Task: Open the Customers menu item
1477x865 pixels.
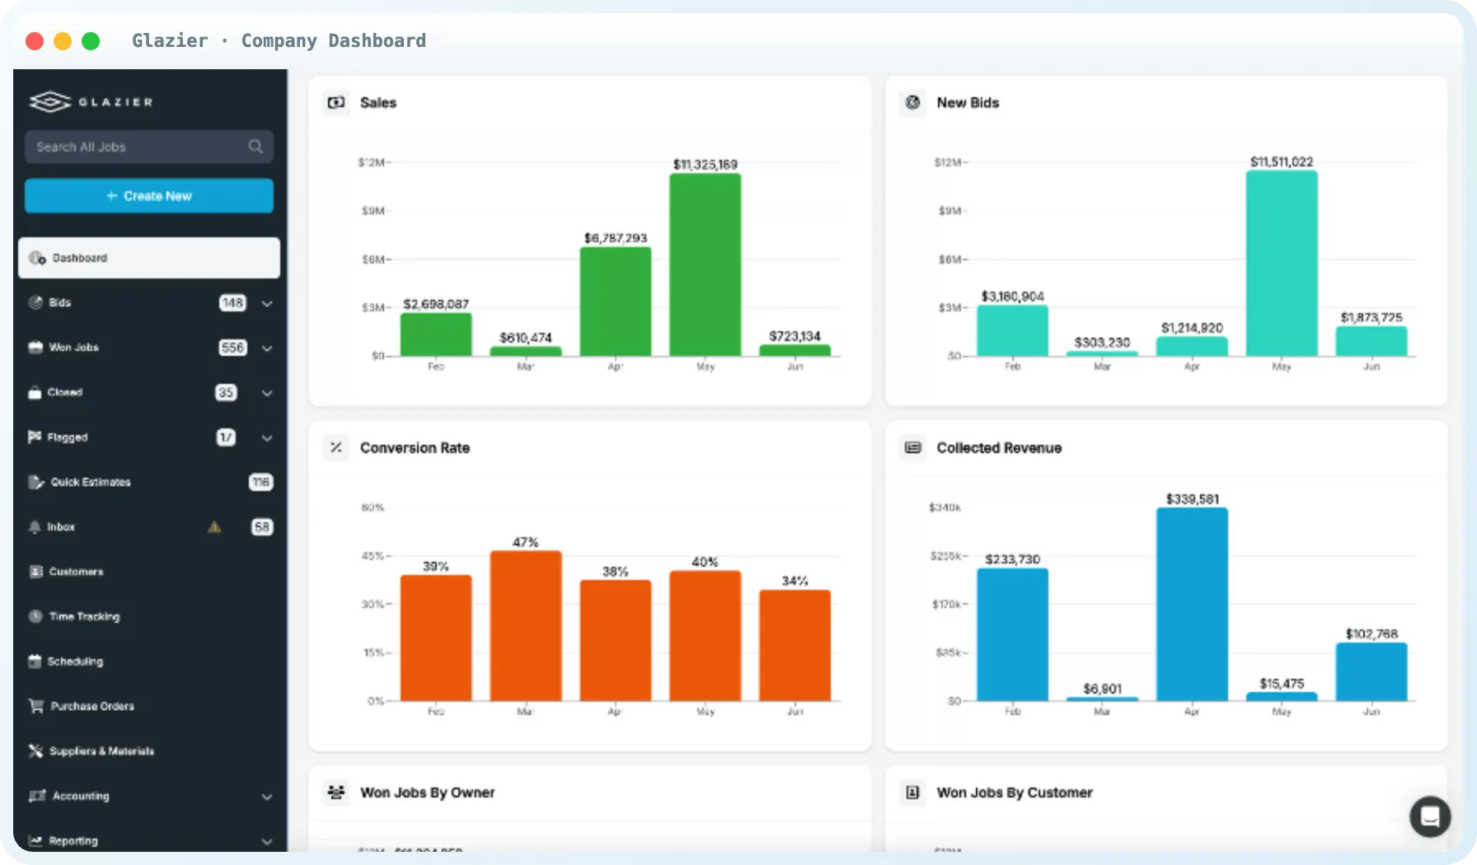Action: pyautogui.click(x=149, y=572)
